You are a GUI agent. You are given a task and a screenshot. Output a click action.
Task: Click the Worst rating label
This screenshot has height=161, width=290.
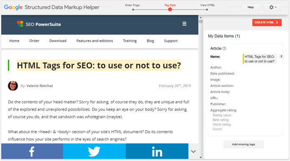click(x=222, y=124)
